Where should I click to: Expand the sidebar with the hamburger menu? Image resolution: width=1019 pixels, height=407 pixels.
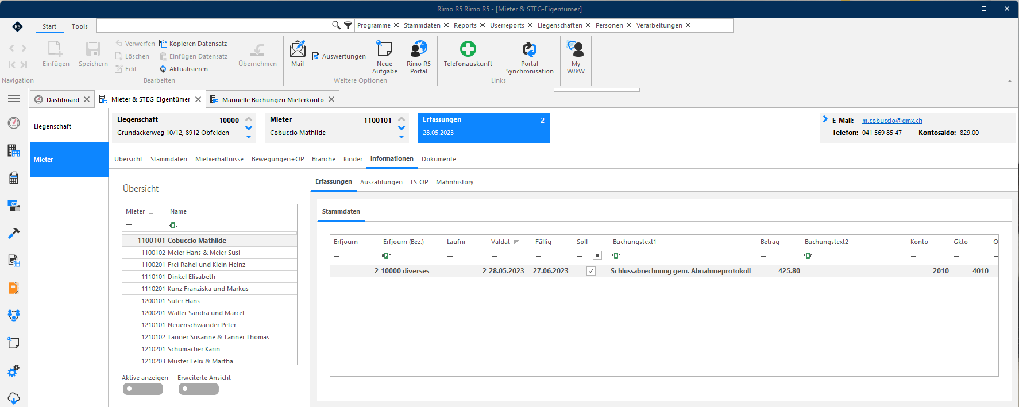[x=14, y=99]
